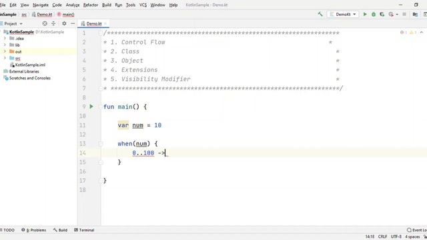Open the TODO tool window
427x240 pixels.
pos(7,230)
